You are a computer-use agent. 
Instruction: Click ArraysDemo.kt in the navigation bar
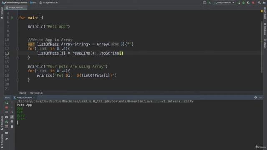pos(49,2)
